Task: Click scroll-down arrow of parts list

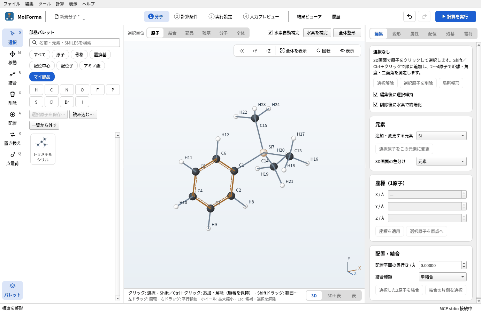Action: (x=117, y=298)
